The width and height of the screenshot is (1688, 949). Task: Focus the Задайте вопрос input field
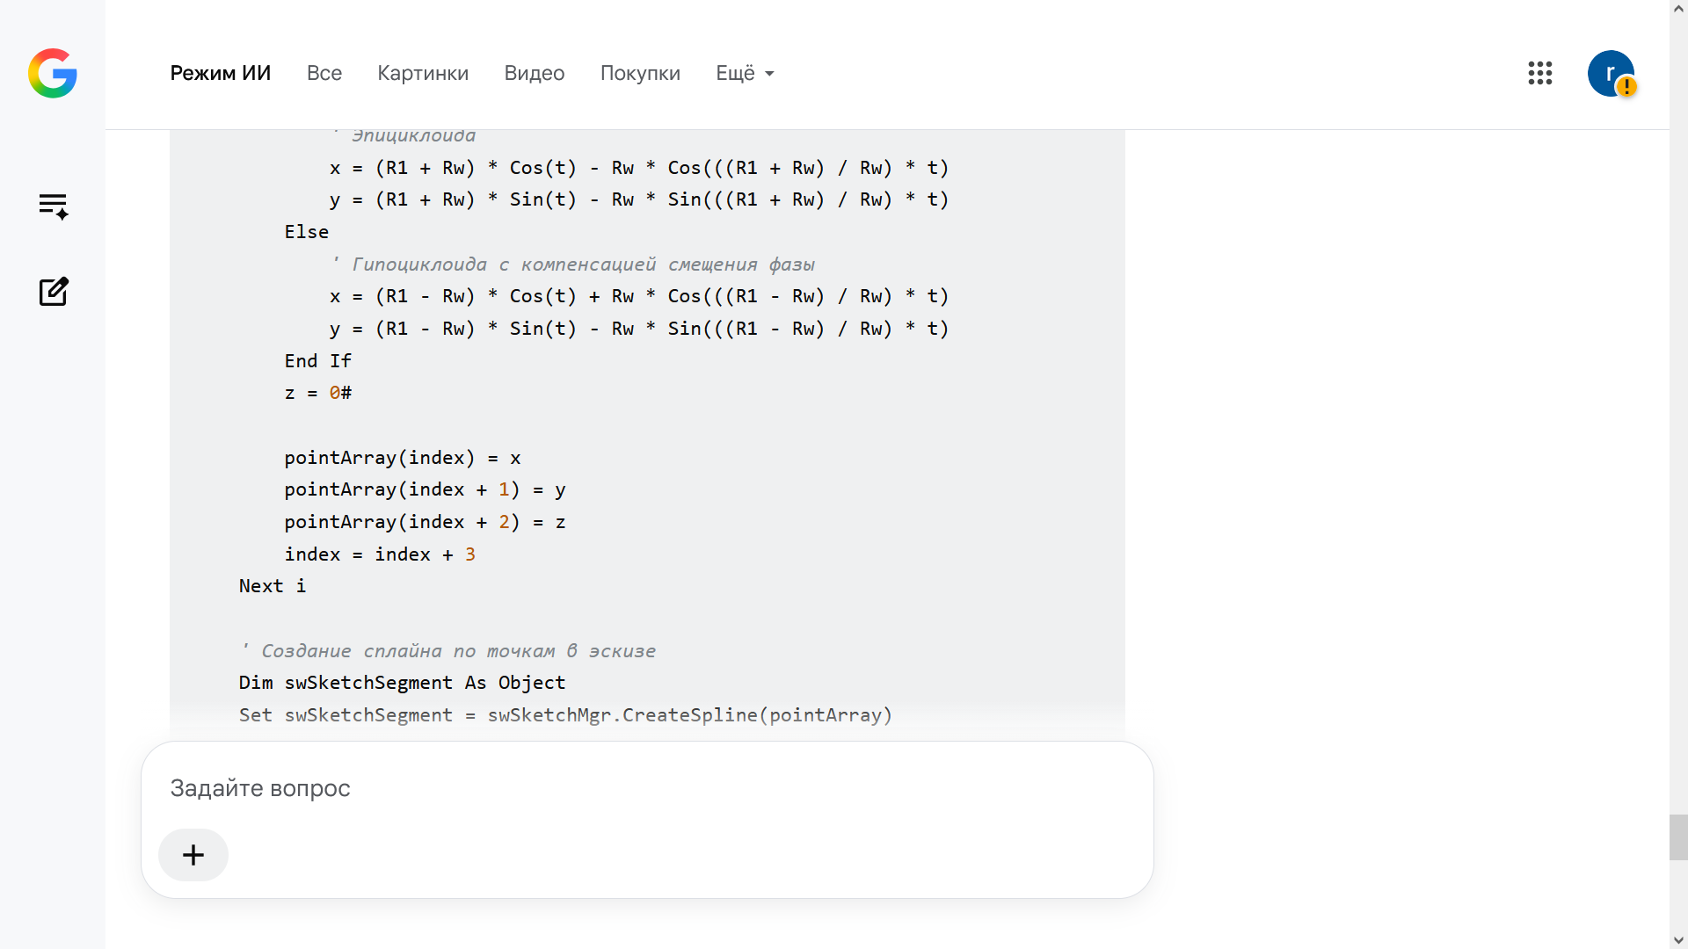tap(647, 788)
